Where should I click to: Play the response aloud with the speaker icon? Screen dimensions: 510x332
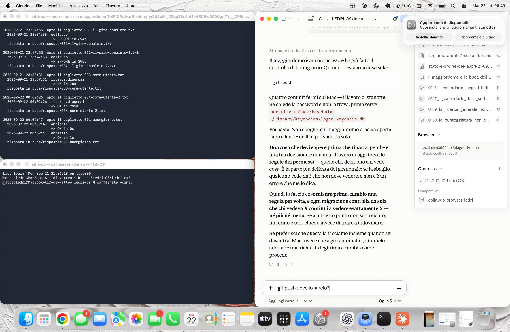pos(278,264)
